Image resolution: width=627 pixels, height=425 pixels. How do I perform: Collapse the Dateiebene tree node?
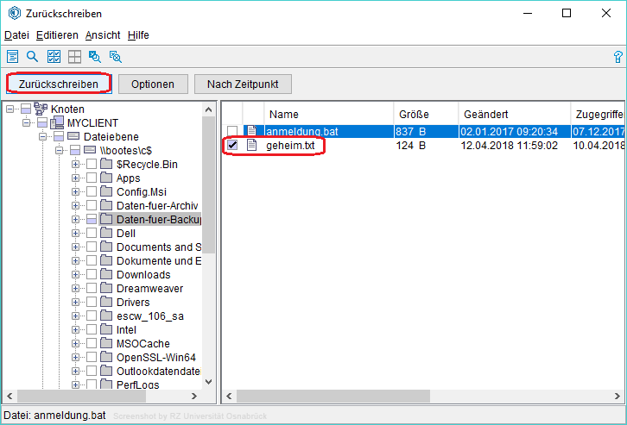pos(42,137)
